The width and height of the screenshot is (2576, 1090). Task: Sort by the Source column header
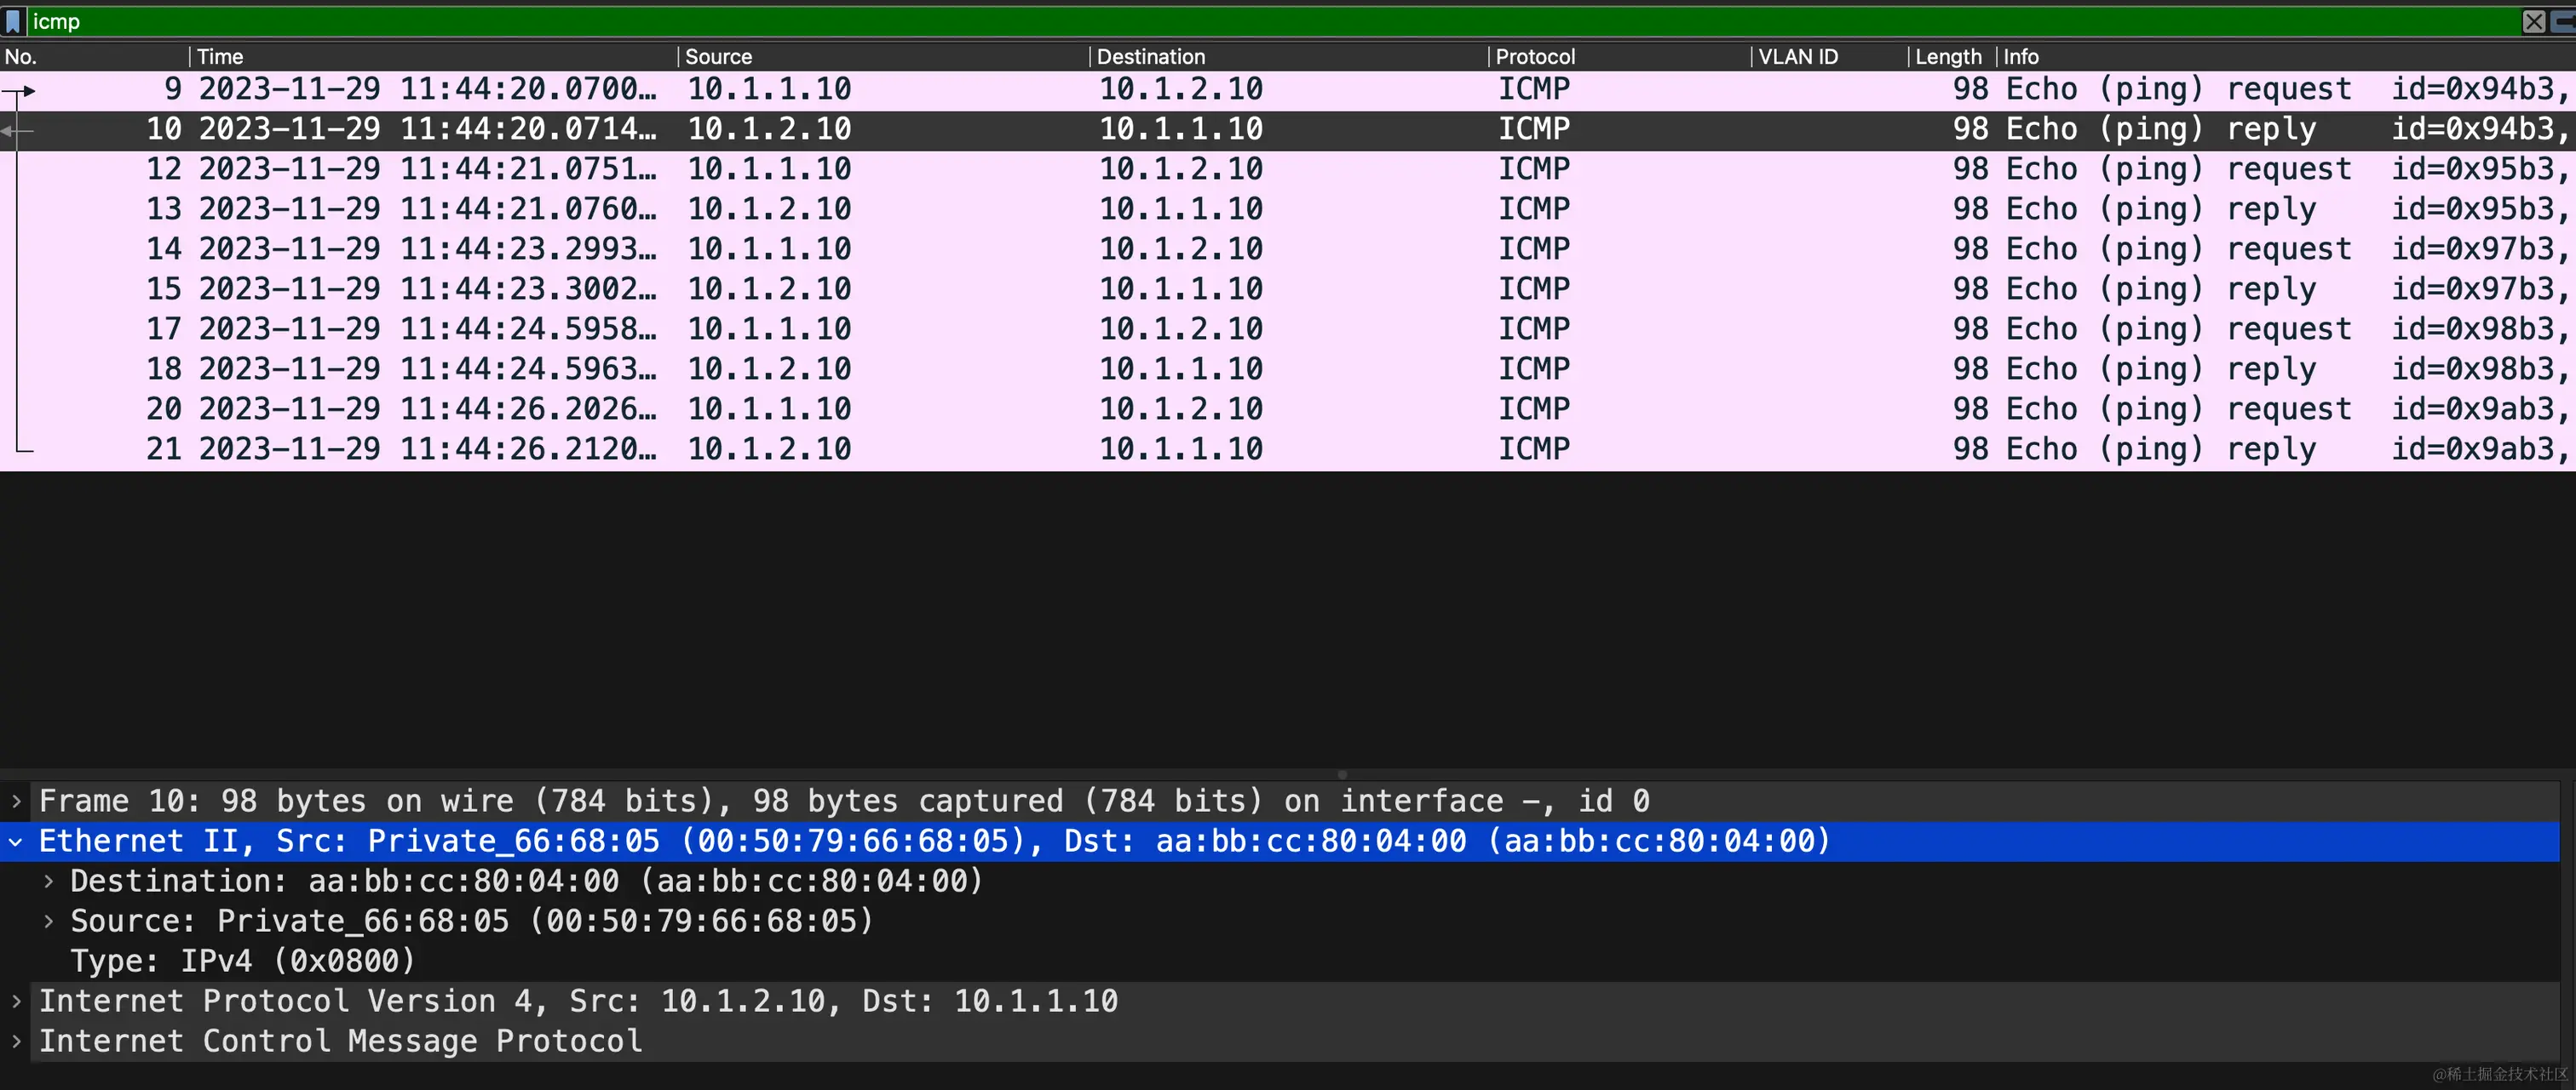718,57
